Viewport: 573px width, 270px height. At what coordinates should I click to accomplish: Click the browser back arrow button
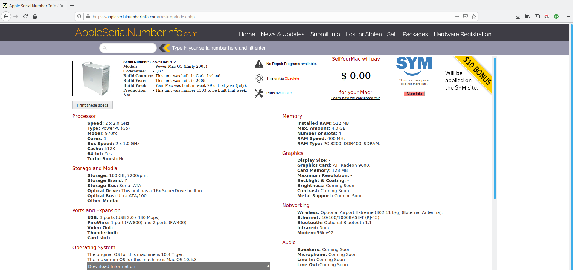(x=6, y=16)
